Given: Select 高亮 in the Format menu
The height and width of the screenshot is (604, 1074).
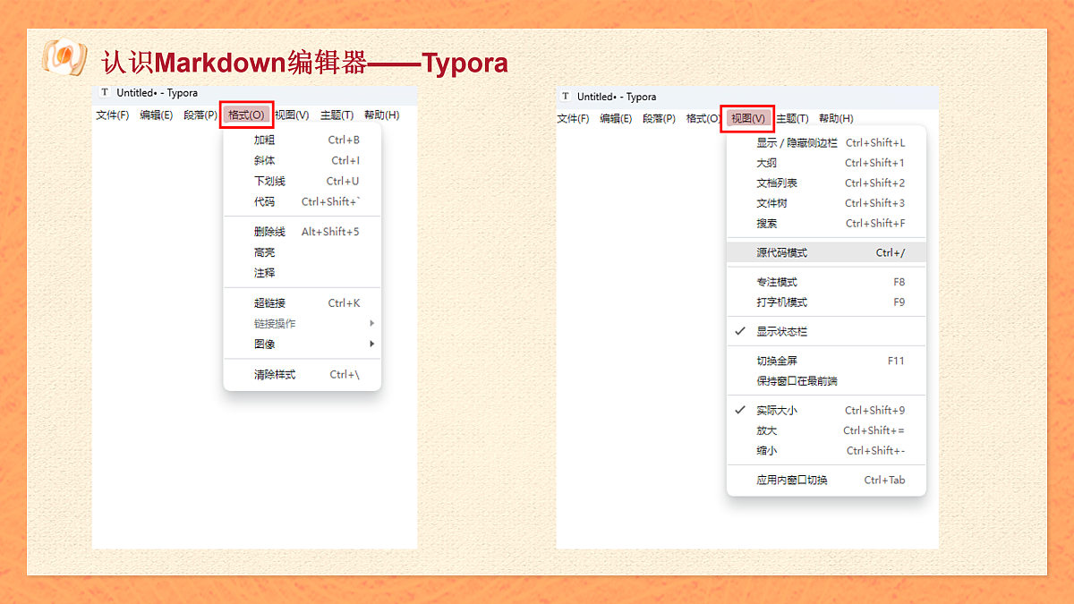Looking at the screenshot, I should pos(303,252).
